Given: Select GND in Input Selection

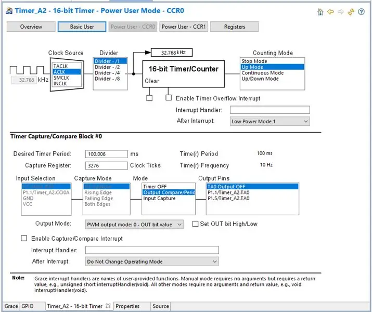Looking at the screenshot, I should (x=46, y=198).
